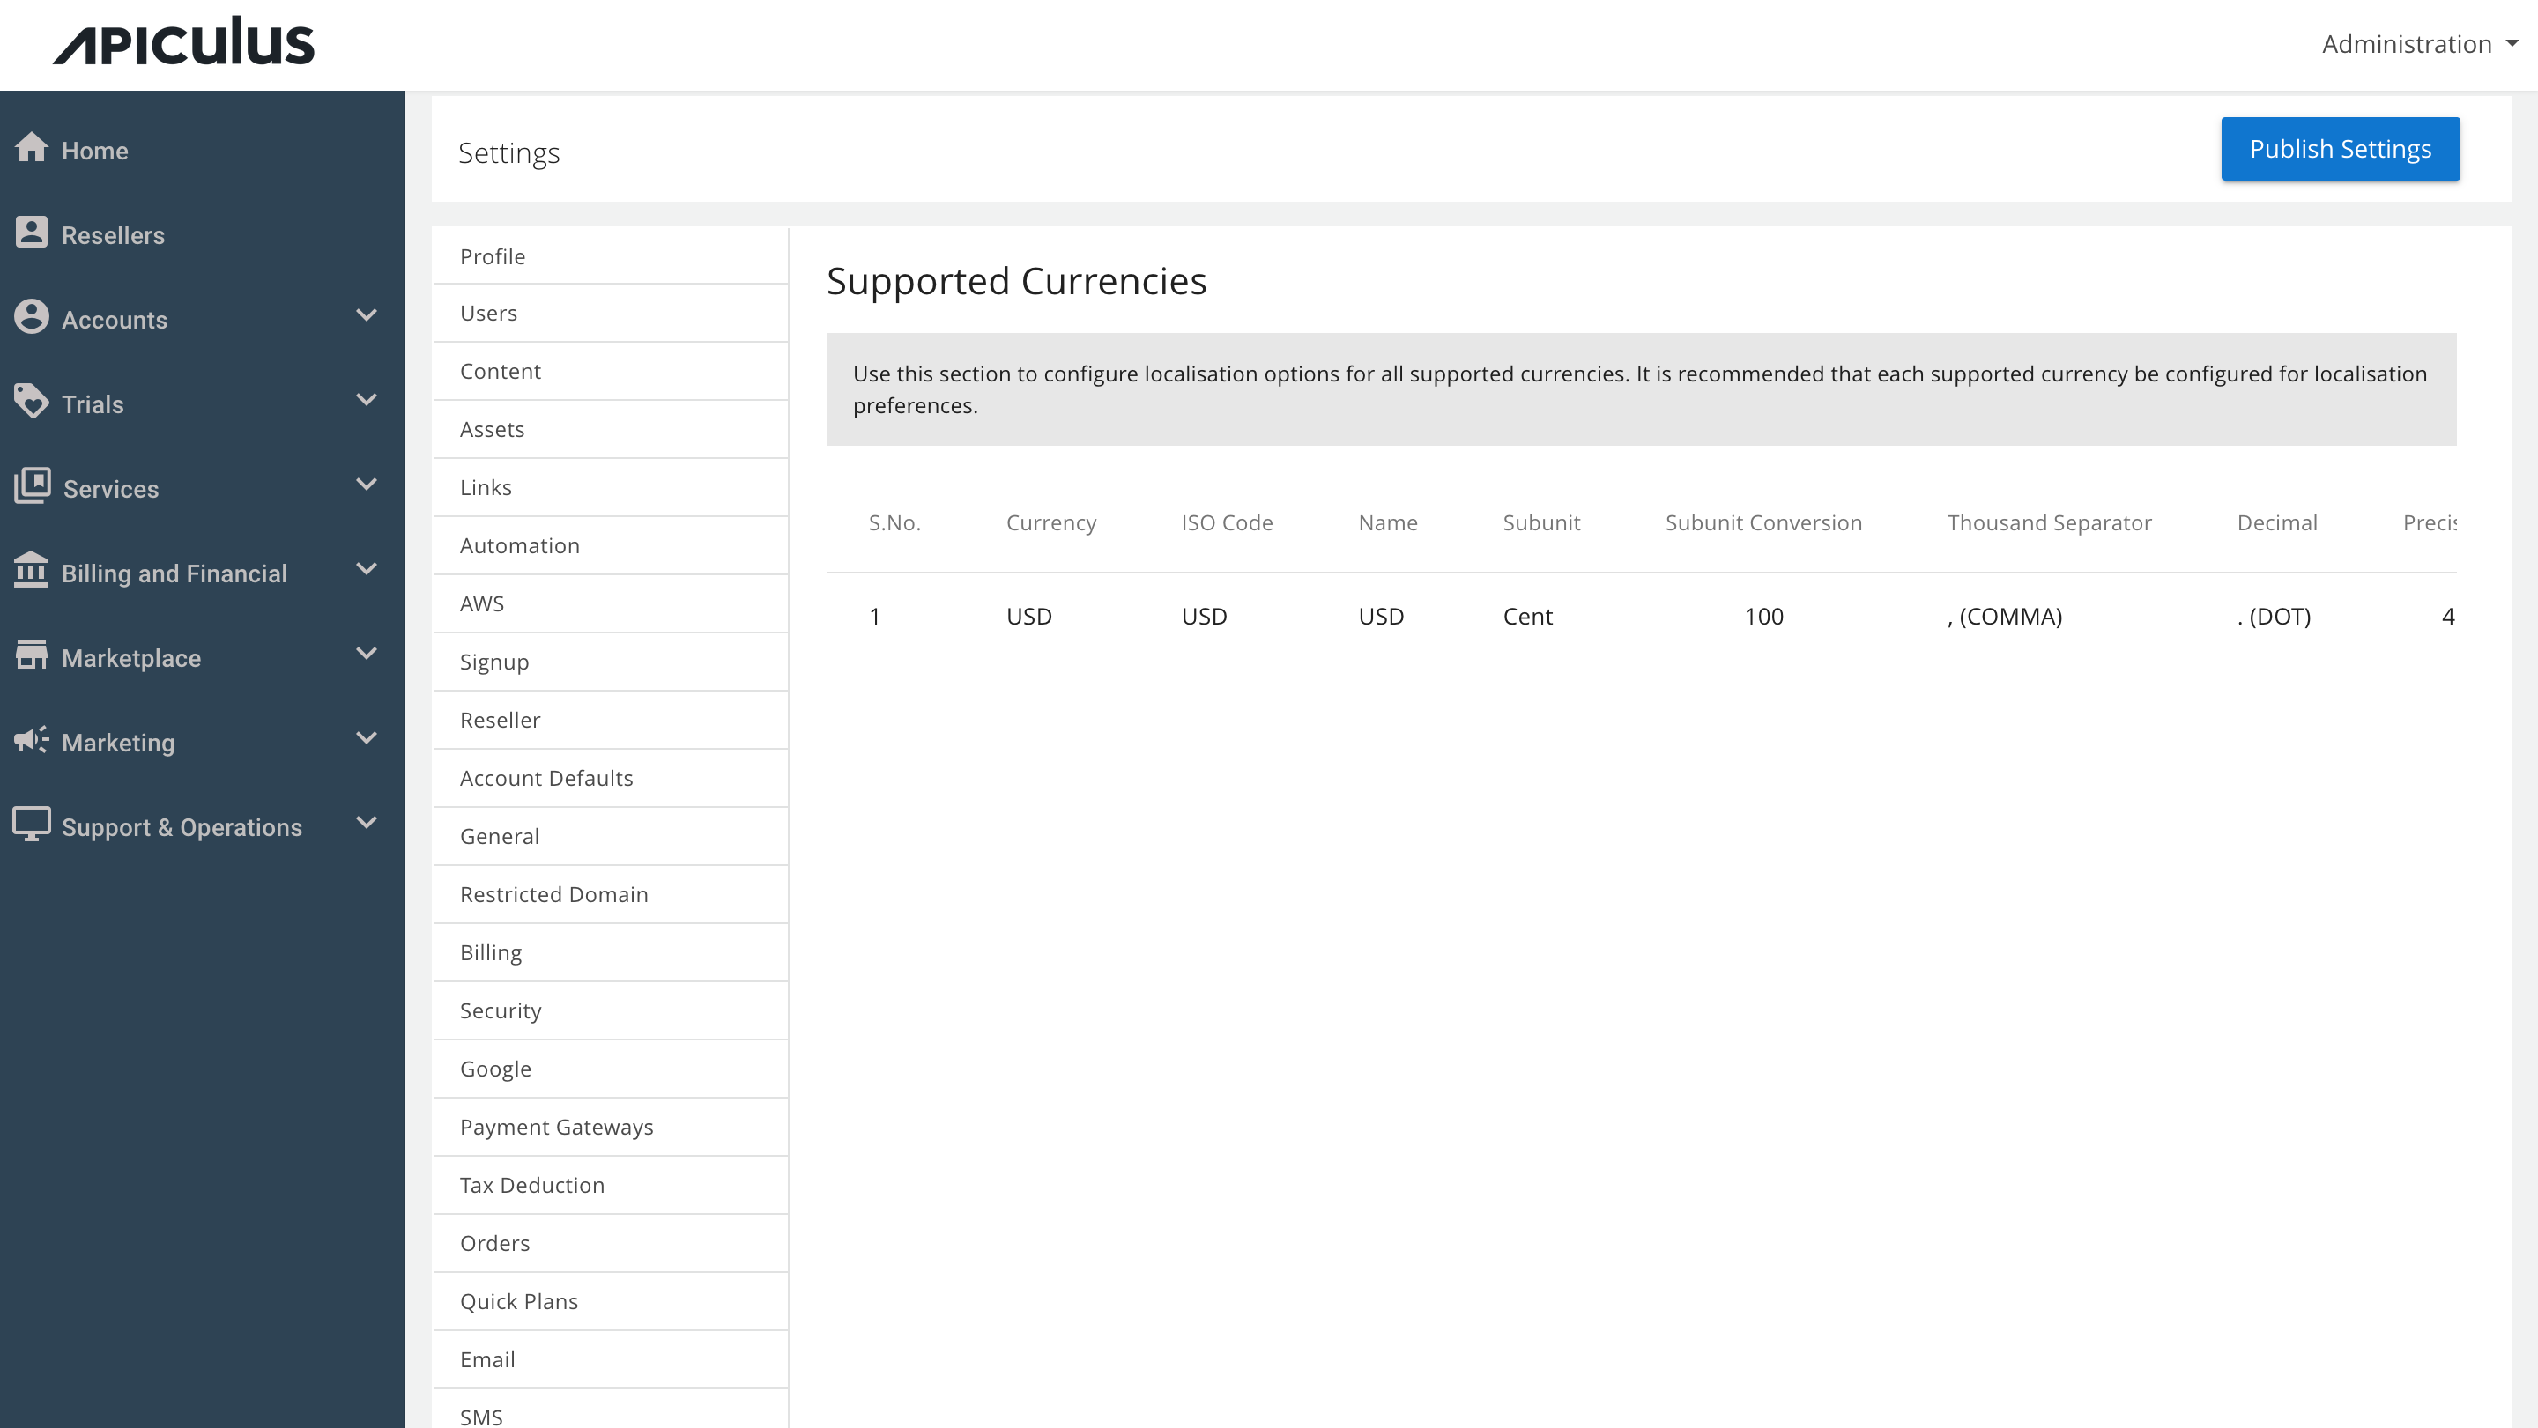
Task: Open the Users settings tab
Action: 610,314
